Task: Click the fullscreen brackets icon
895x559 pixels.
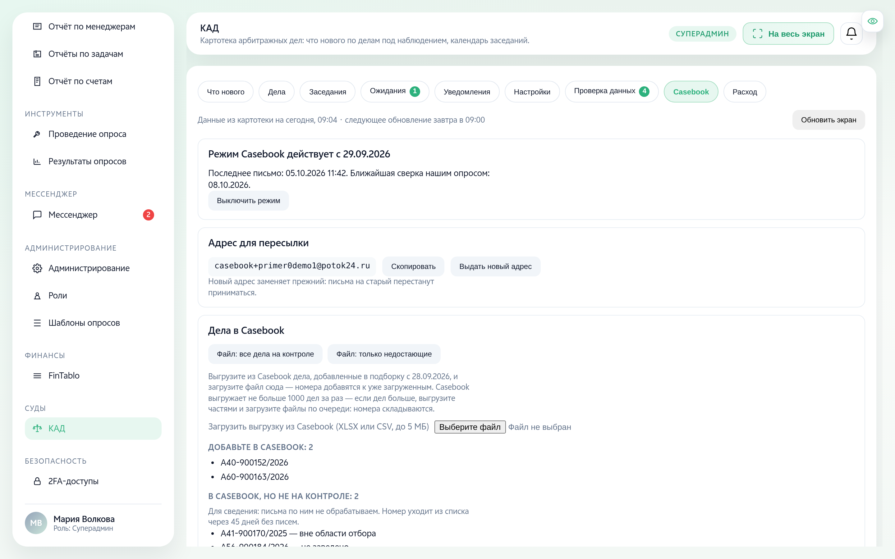Action: pyautogui.click(x=757, y=34)
